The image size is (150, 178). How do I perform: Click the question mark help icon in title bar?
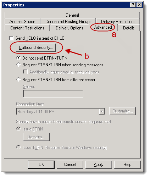133,5
